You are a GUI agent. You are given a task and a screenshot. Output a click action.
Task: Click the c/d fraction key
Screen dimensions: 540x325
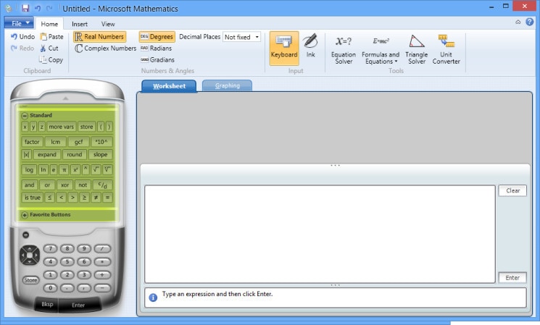pyautogui.click(x=103, y=185)
